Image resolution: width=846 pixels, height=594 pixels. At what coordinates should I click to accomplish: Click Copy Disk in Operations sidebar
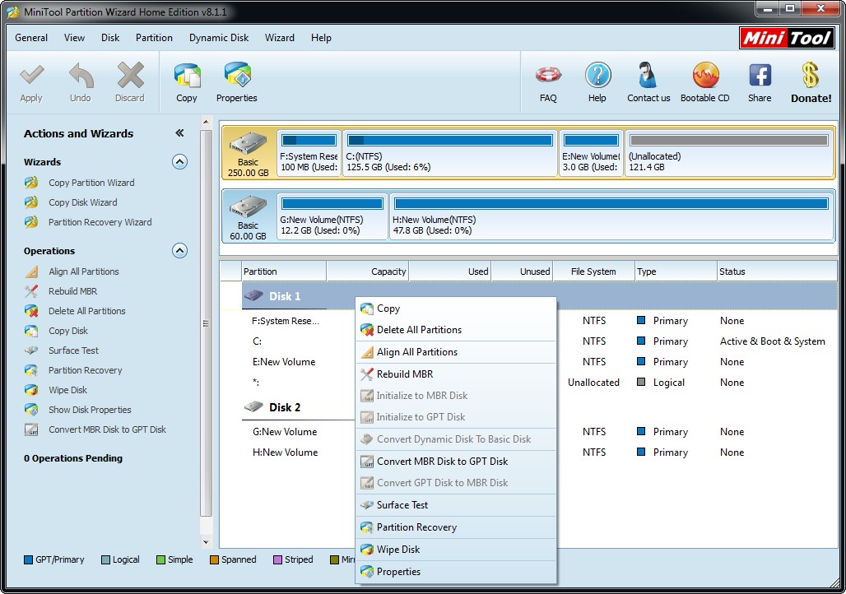[68, 331]
